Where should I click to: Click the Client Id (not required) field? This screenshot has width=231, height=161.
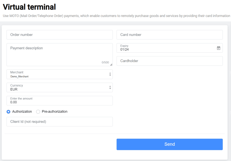pos(59,122)
